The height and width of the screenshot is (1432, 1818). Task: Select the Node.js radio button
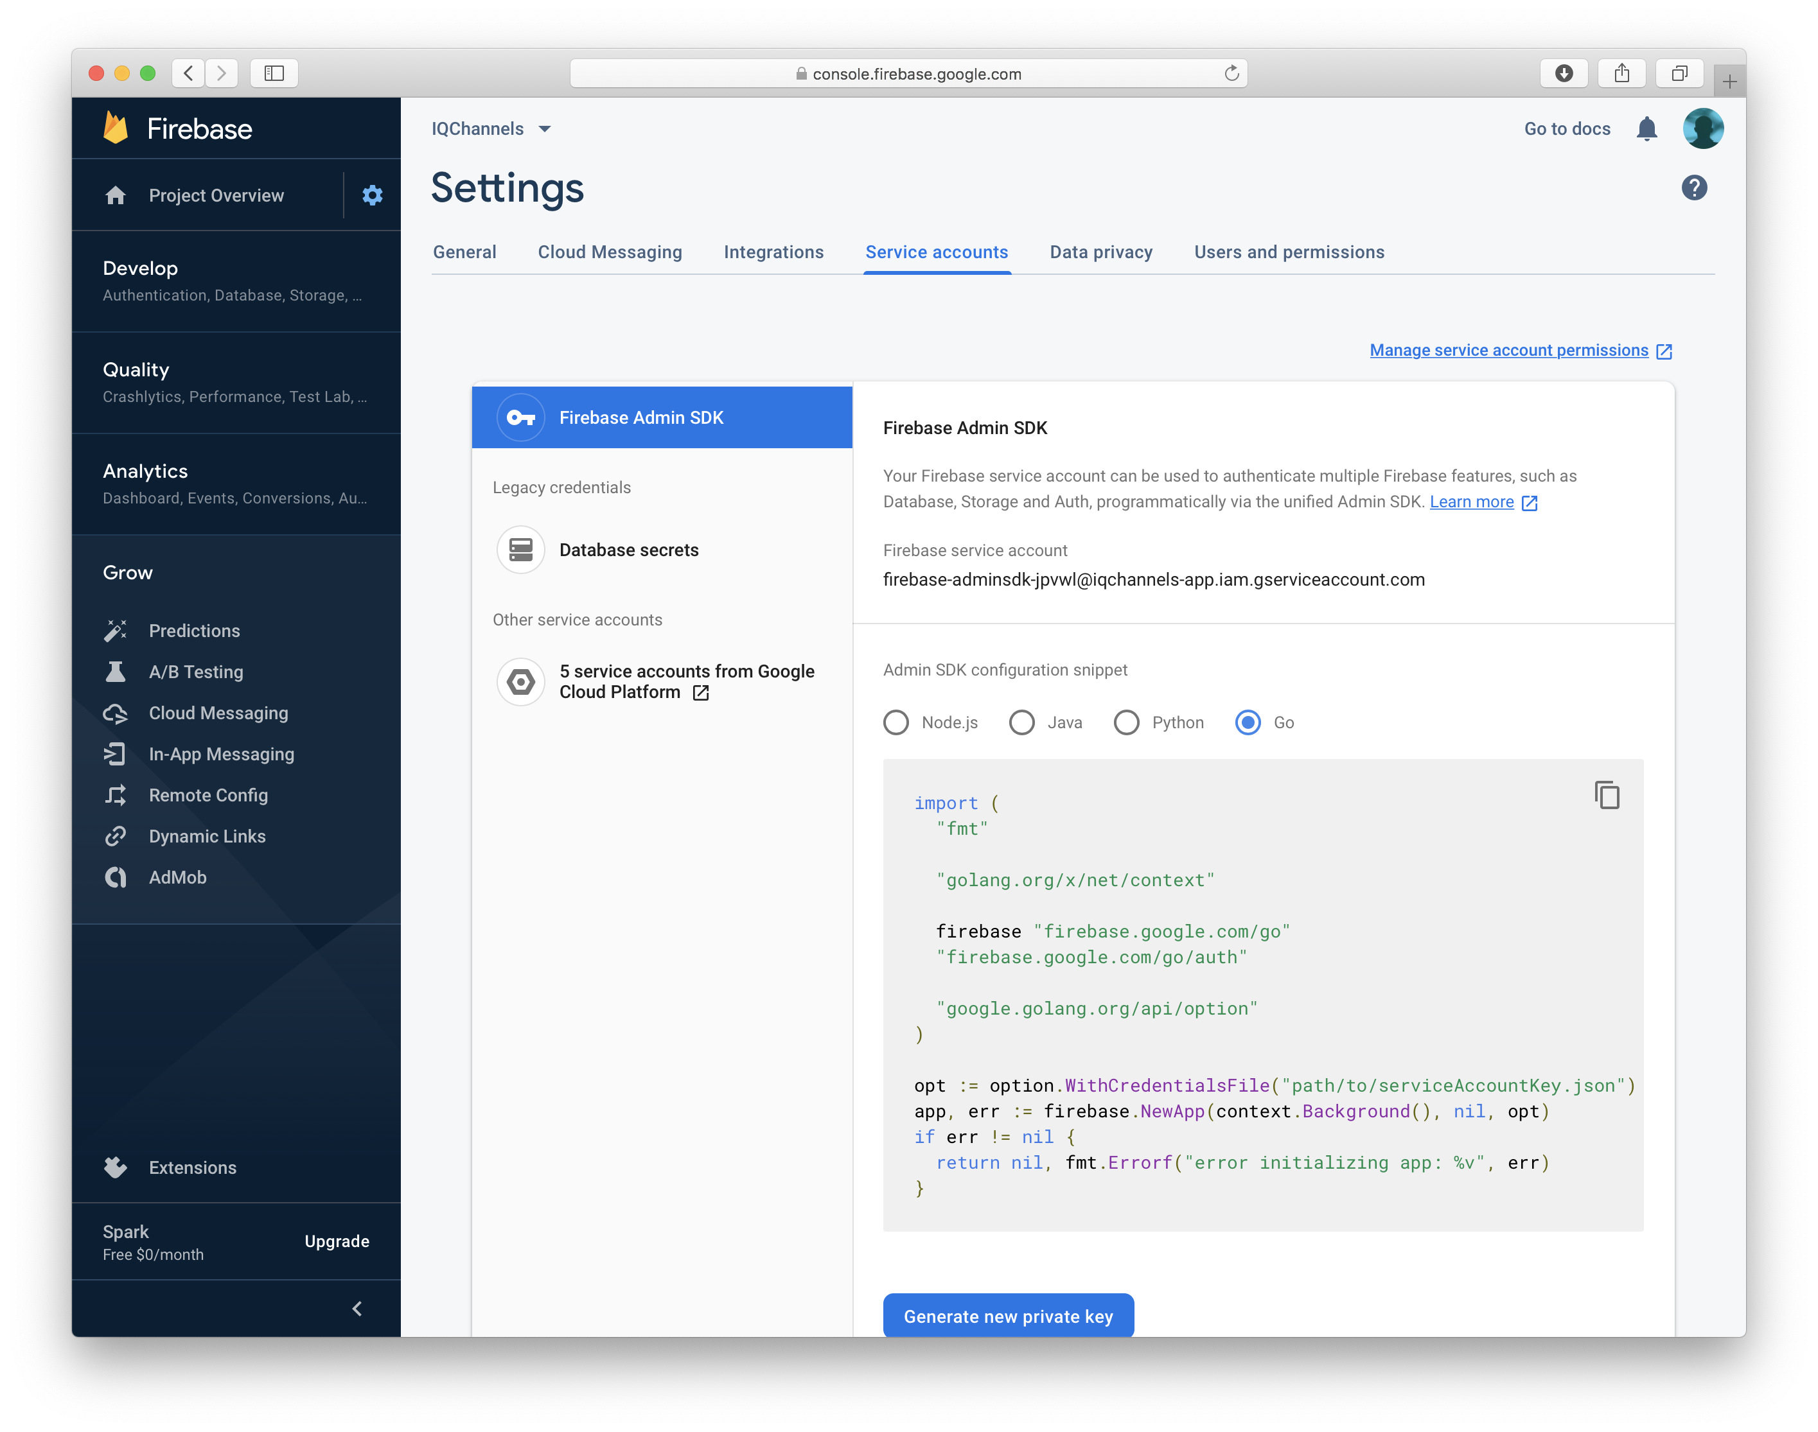896,722
